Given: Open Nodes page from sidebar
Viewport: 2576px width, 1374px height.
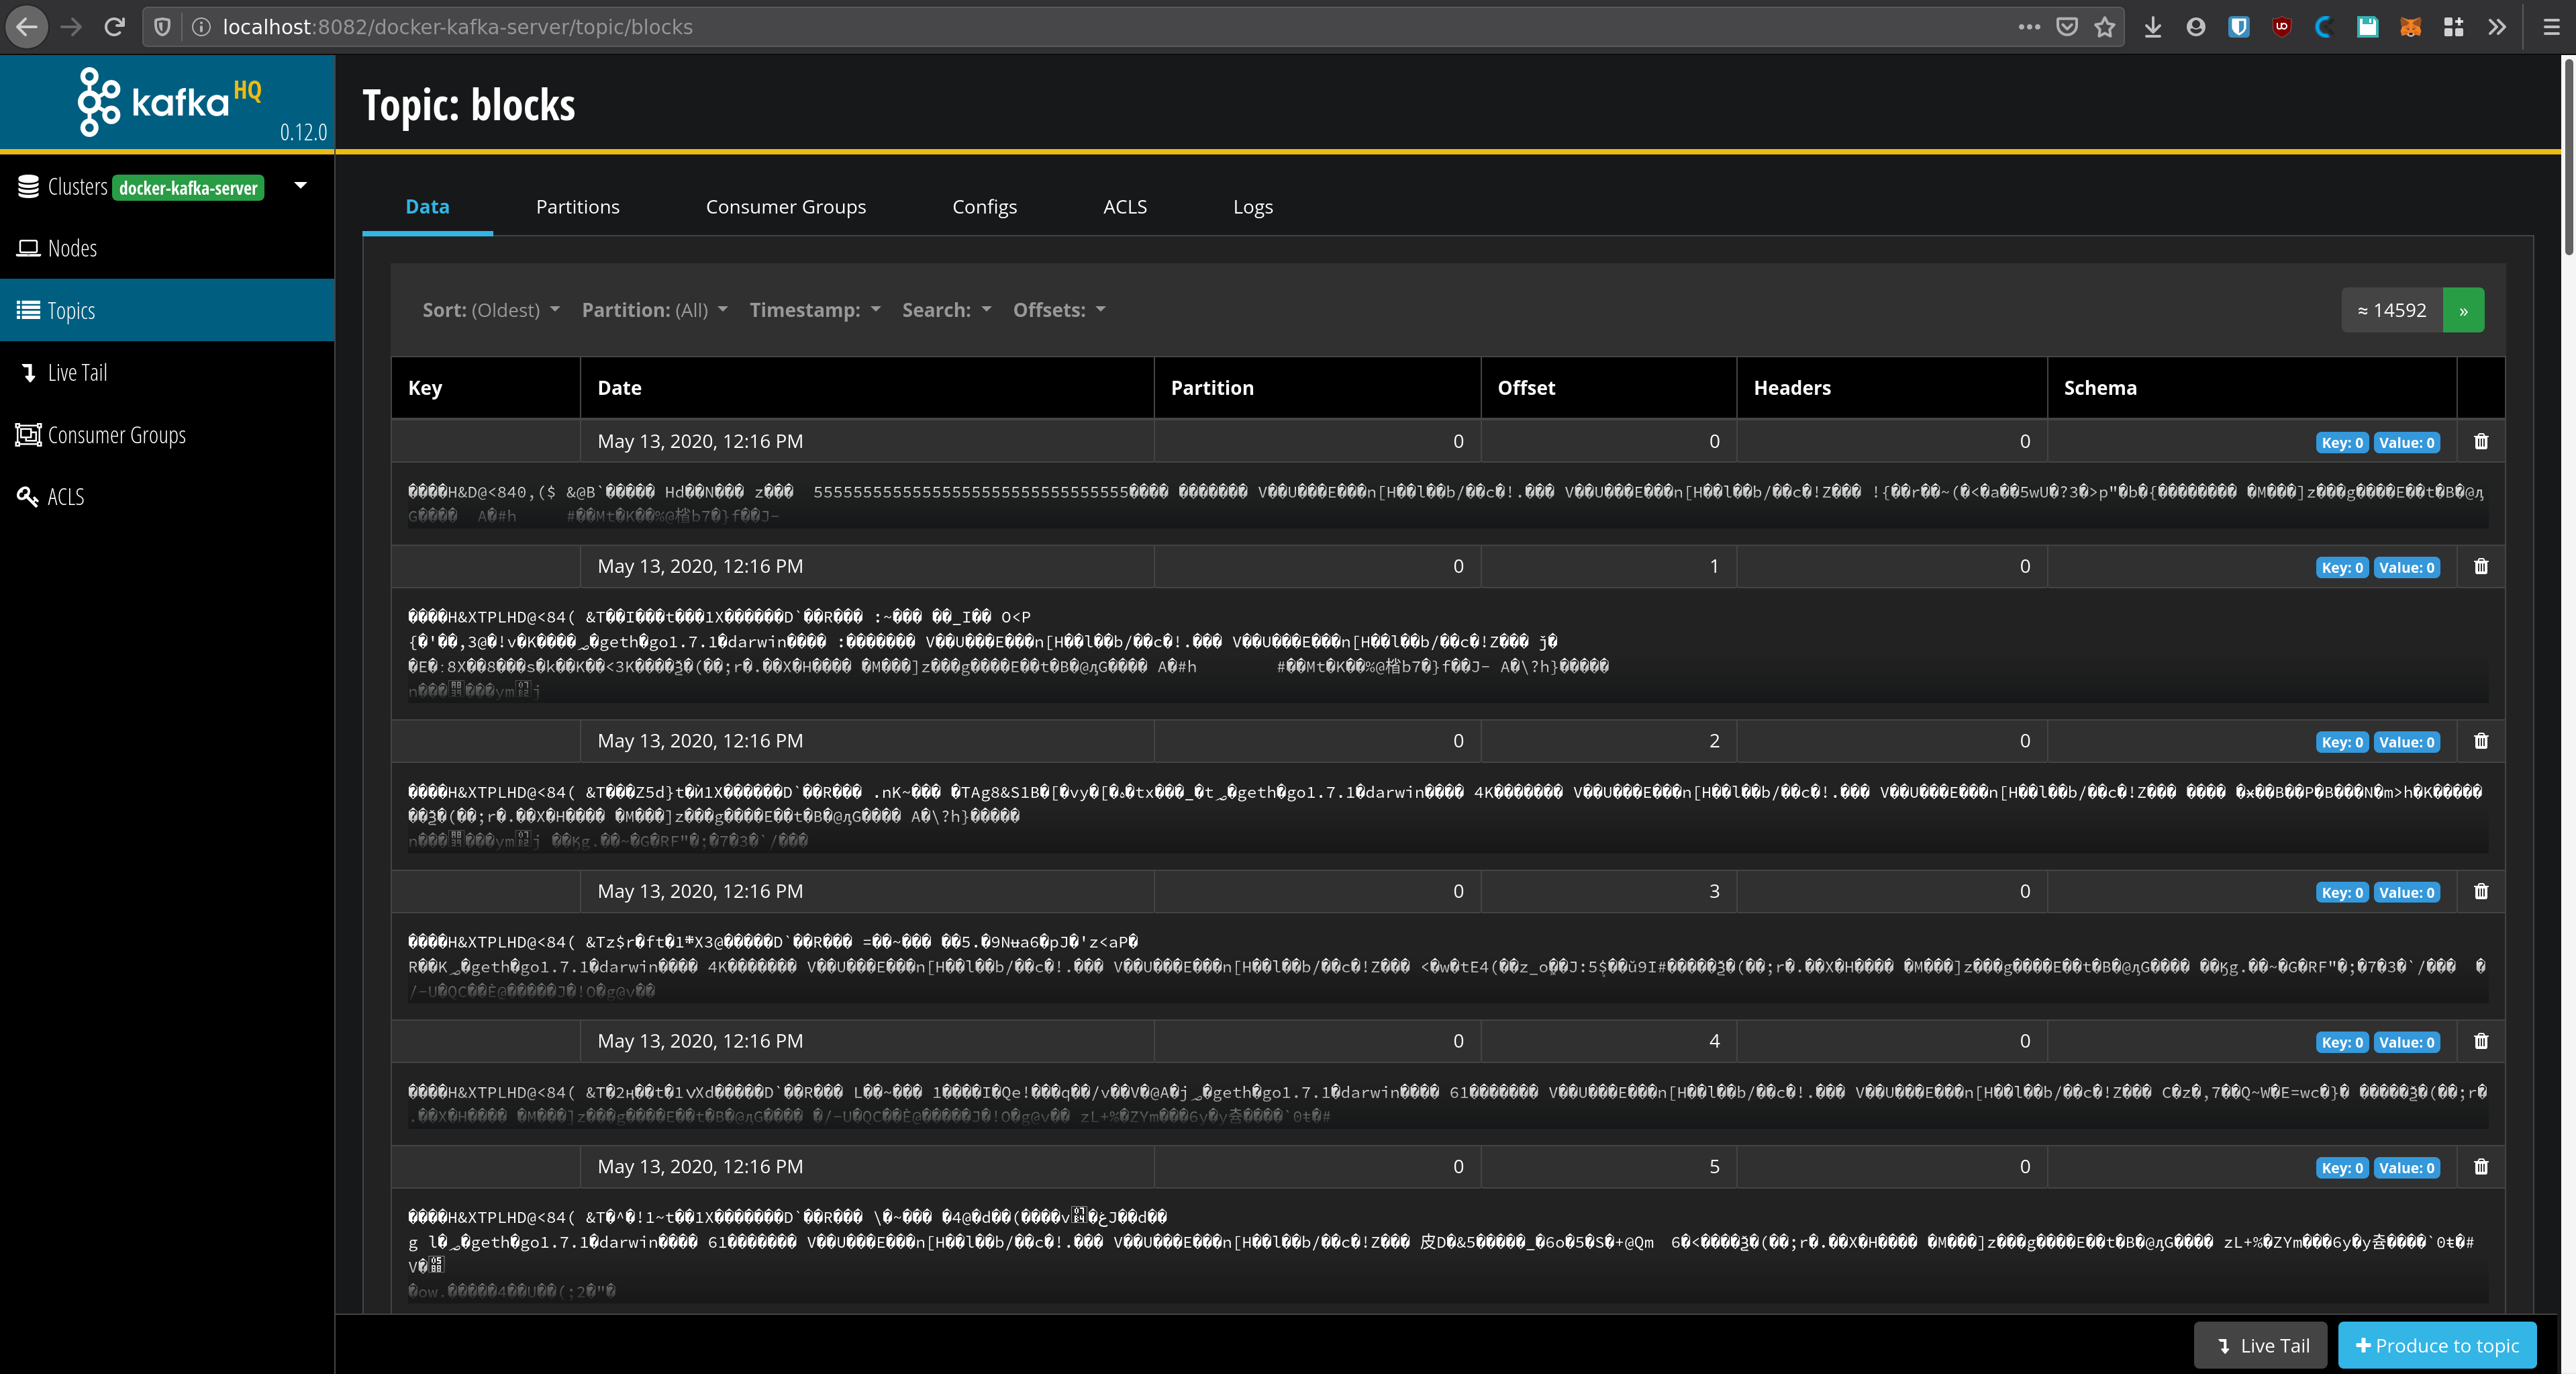Looking at the screenshot, I should pos(72,248).
